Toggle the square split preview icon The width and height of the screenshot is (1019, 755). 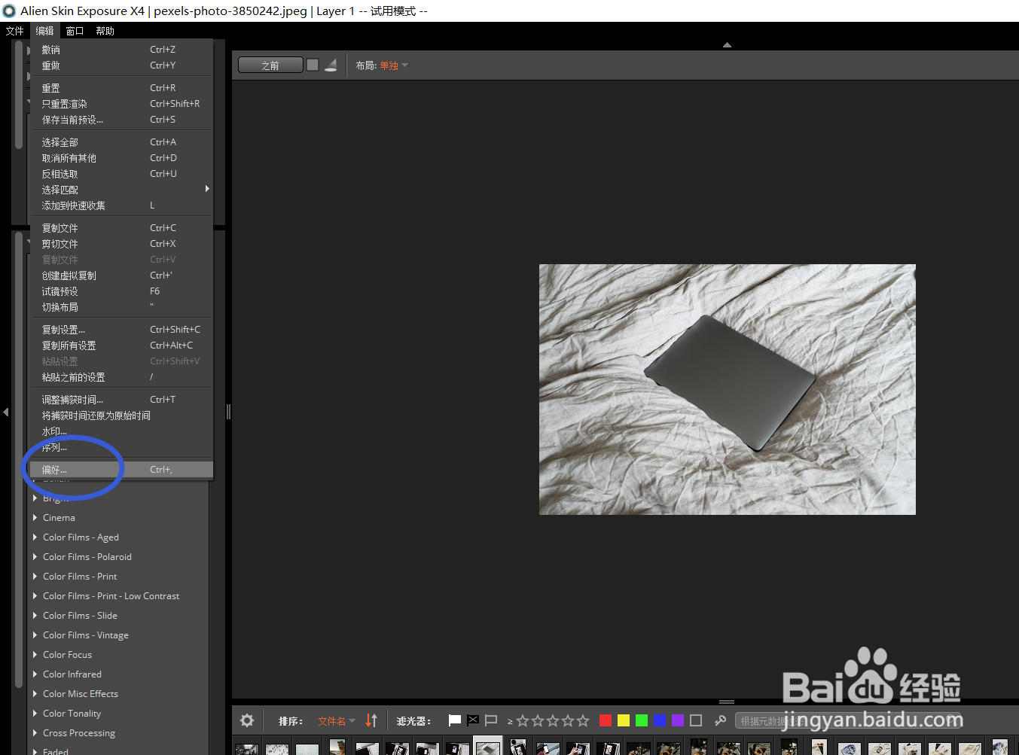point(313,65)
